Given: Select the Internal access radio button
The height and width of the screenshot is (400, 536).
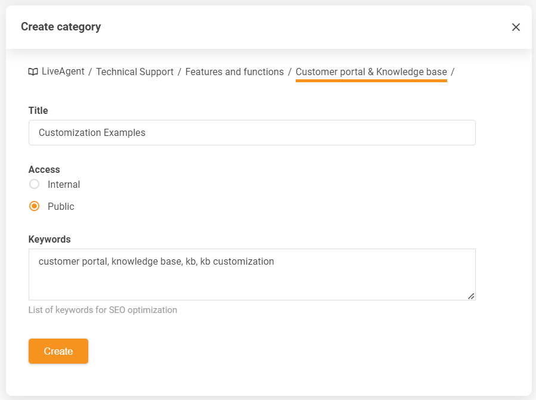Looking at the screenshot, I should 35,184.
